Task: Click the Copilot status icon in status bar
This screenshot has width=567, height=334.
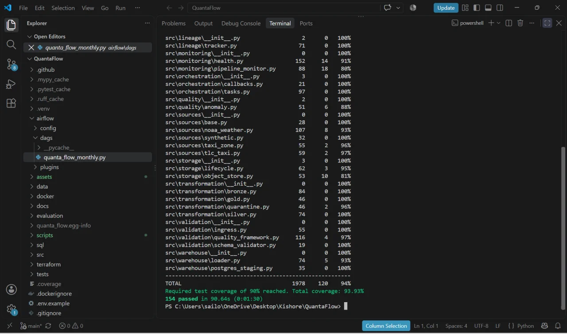Action: tap(544, 326)
